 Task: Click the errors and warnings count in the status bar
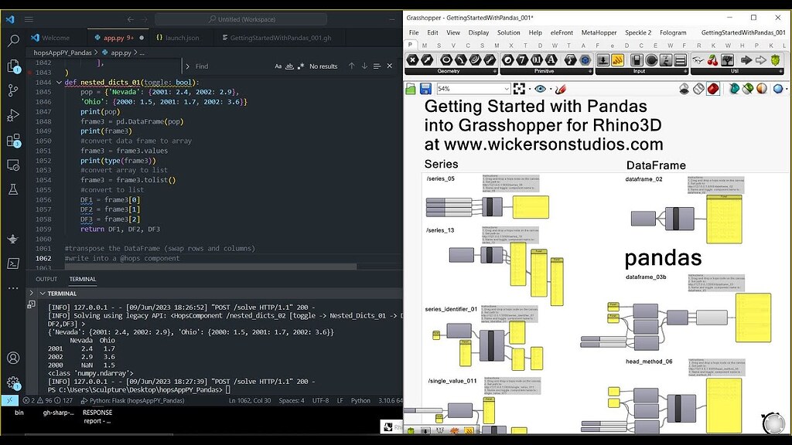pos(35,401)
